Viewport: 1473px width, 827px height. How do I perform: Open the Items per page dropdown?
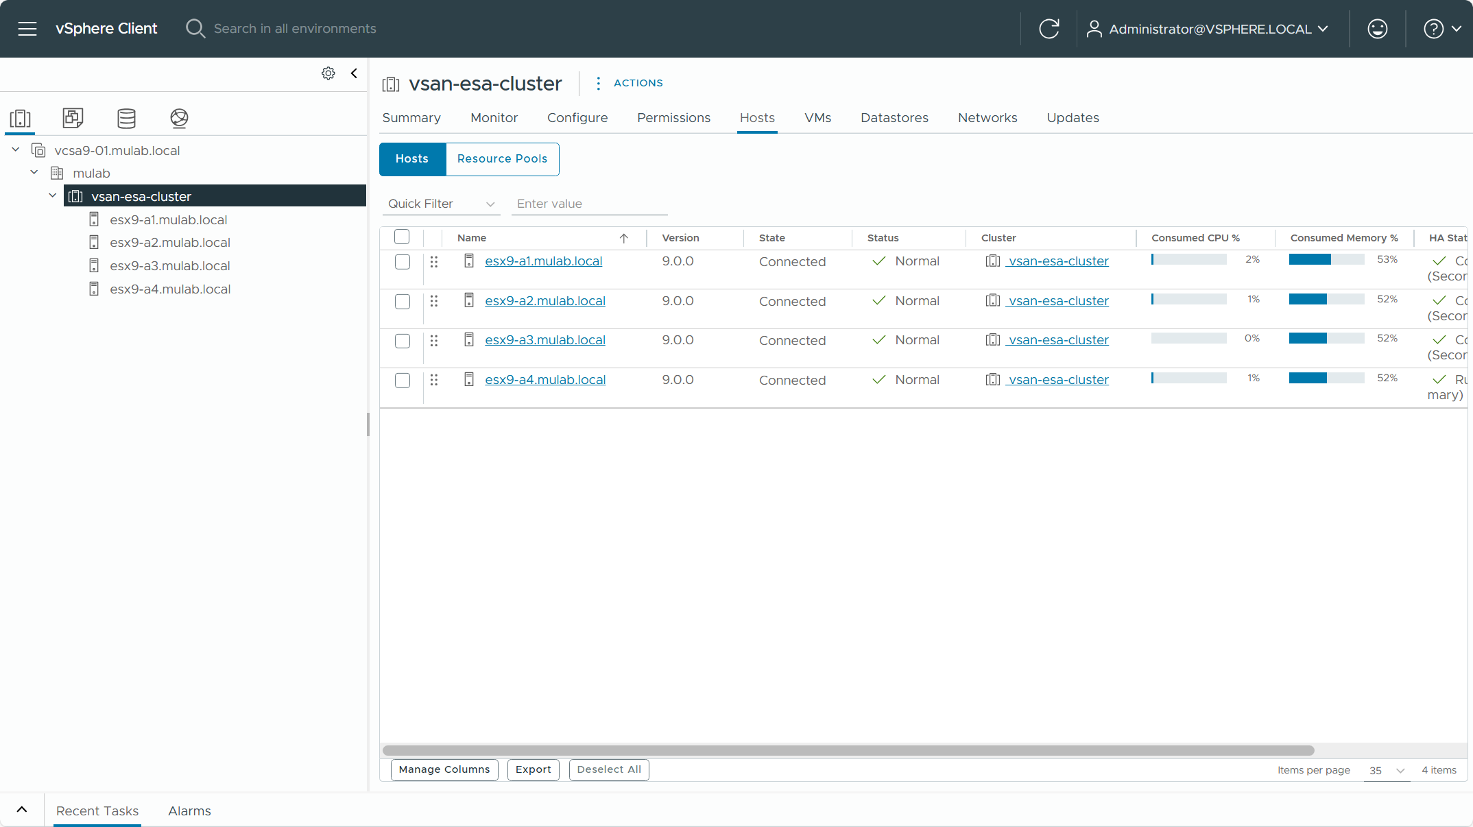(x=1387, y=771)
